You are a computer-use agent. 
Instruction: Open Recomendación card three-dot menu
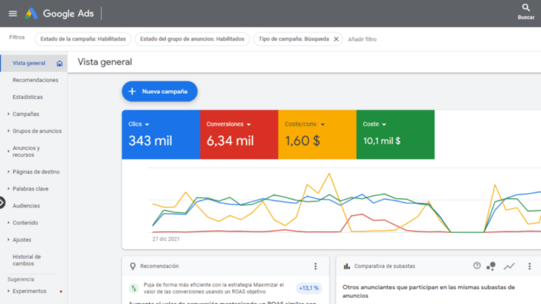[x=315, y=266]
